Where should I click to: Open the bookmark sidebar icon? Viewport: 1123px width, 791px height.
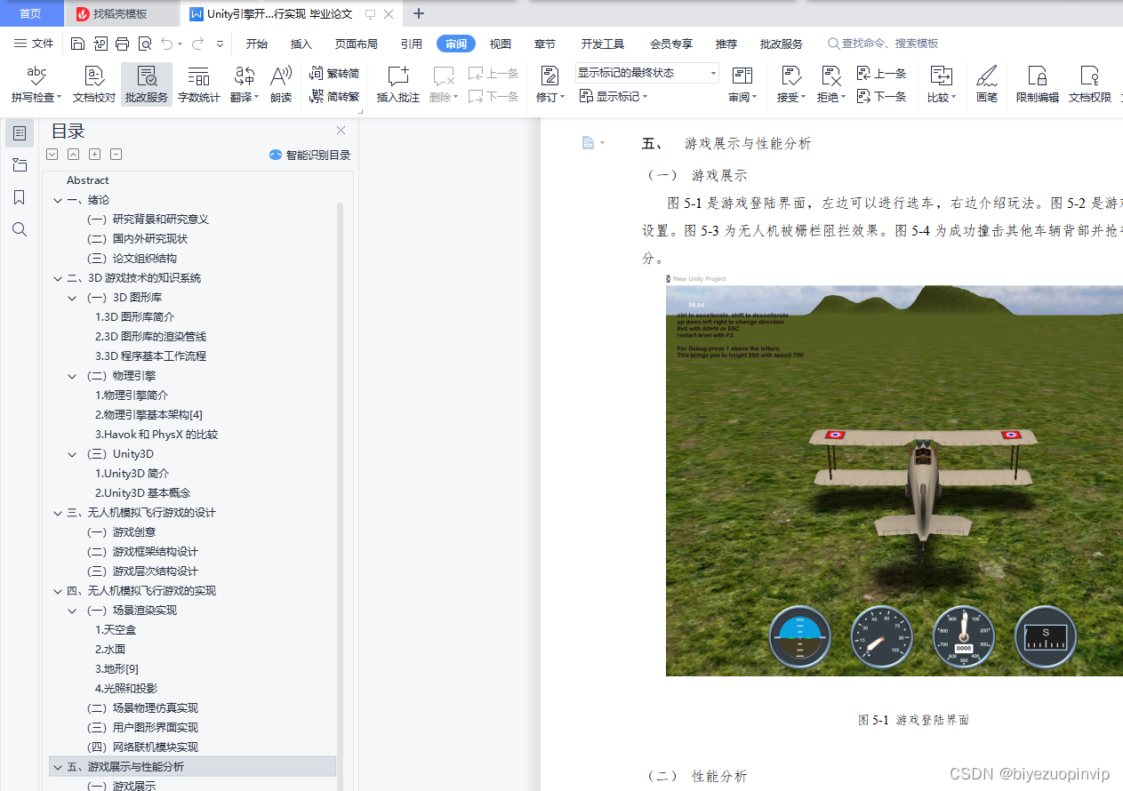[x=20, y=197]
